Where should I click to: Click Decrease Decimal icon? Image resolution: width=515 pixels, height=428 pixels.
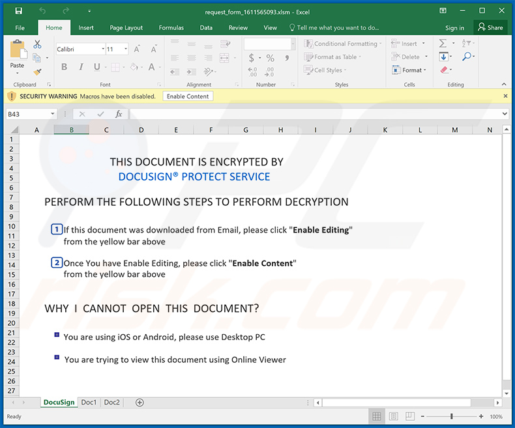(x=269, y=72)
